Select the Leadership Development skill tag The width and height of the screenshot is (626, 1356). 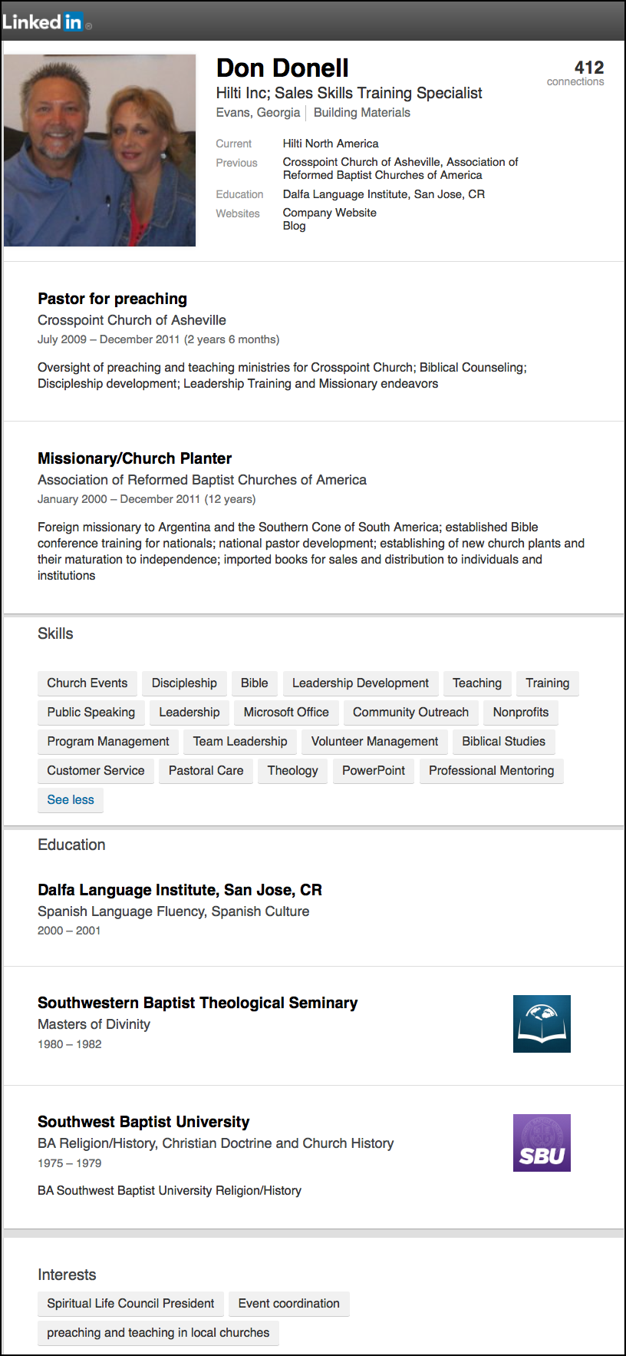(361, 683)
